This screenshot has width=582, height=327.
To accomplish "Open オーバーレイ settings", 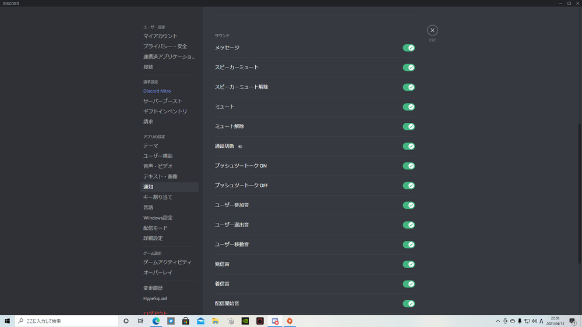I will pos(170,272).
